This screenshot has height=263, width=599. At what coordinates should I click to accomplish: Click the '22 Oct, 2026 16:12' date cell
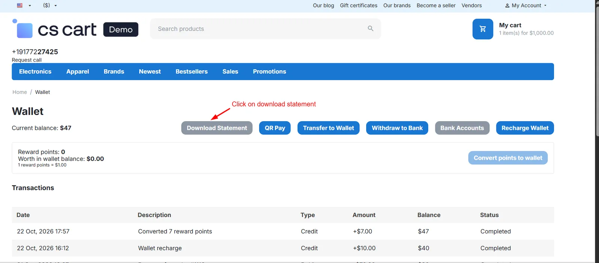click(43, 248)
